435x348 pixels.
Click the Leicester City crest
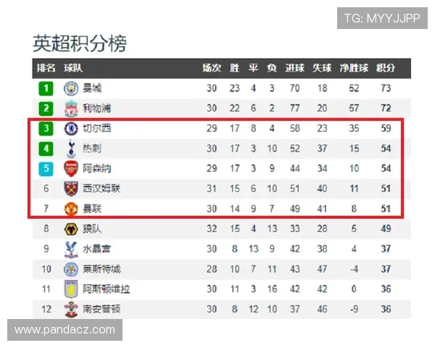pos(71,269)
